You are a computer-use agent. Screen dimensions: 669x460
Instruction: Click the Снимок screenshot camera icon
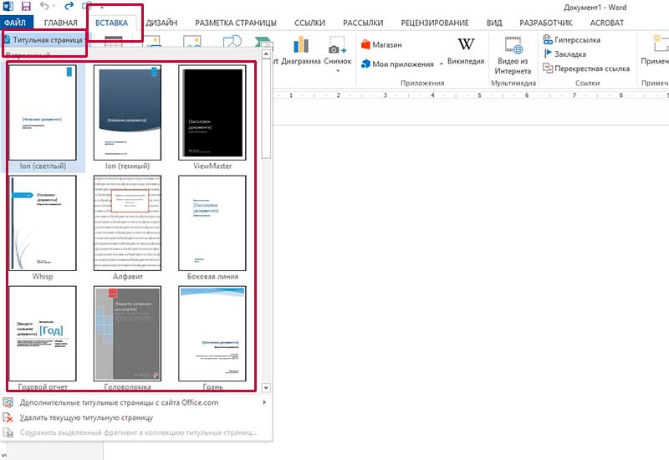(x=338, y=46)
